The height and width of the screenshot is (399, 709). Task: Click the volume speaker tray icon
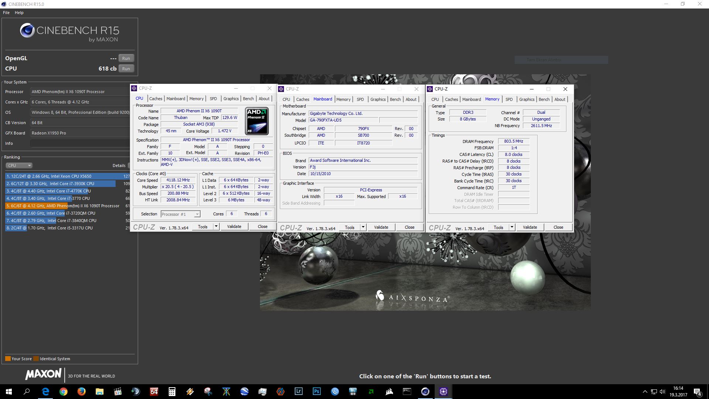point(662,392)
